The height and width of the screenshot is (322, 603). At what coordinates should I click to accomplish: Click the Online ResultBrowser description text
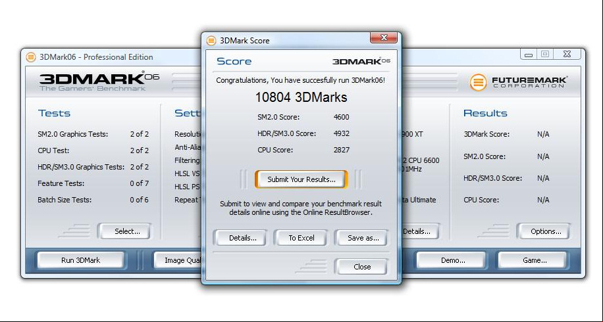coord(301,208)
